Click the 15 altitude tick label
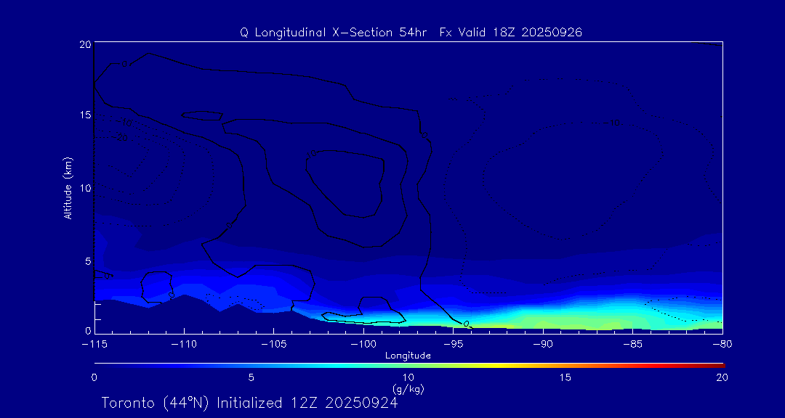 coord(84,115)
